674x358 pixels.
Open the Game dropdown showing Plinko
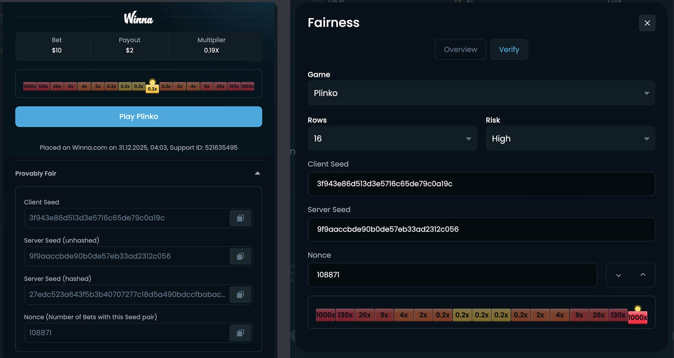[x=481, y=93]
